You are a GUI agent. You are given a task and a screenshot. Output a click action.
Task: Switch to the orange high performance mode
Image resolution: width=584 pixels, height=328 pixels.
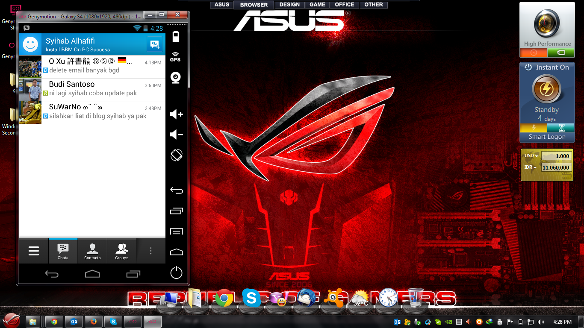point(534,53)
